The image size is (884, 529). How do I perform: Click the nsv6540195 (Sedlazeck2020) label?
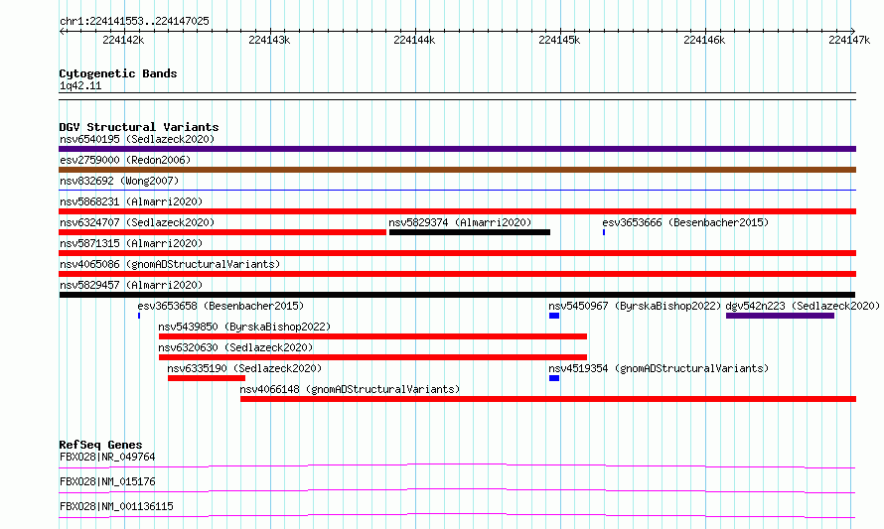coord(137,139)
